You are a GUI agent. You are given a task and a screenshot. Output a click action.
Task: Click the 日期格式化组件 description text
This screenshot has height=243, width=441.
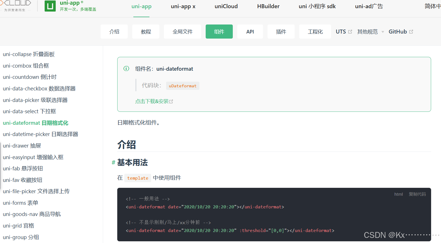(x=138, y=123)
